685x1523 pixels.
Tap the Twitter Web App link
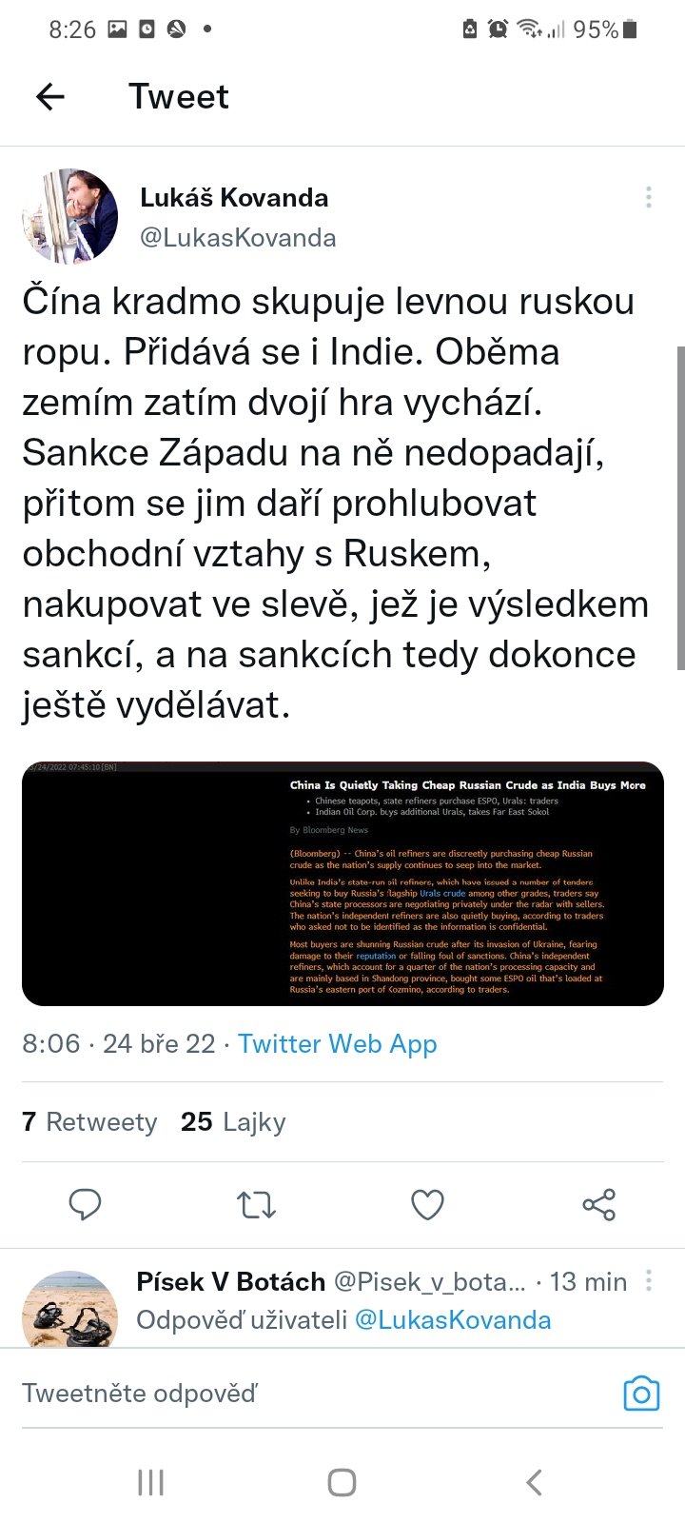point(337,1044)
